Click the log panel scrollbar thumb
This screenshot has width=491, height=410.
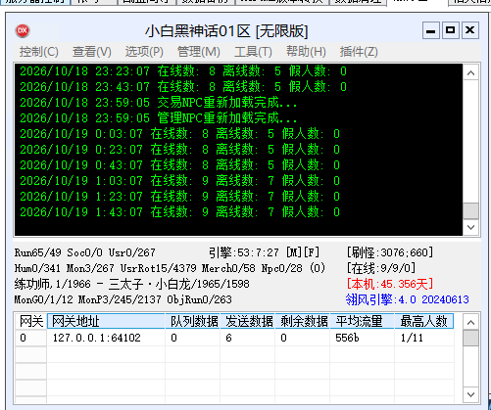coord(470,210)
